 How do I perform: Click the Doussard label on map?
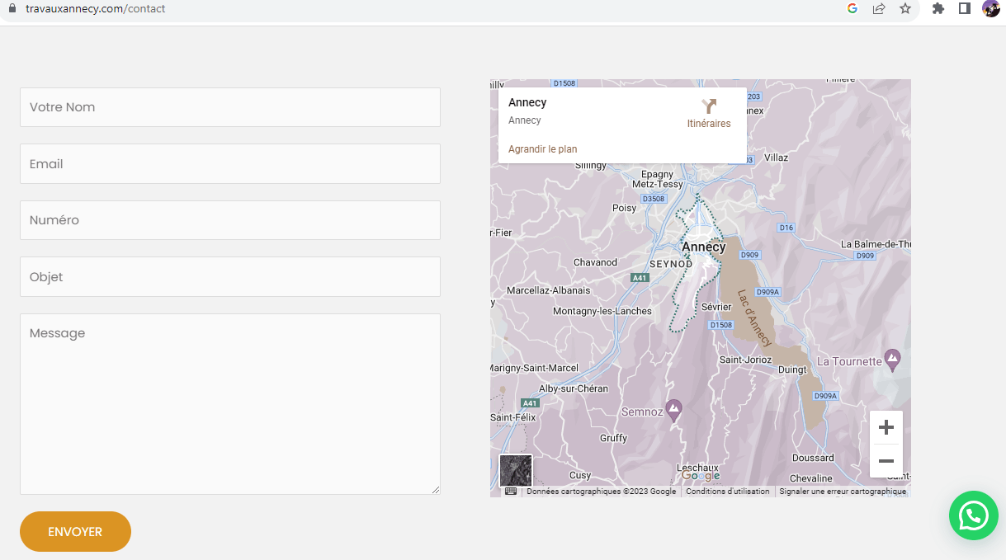(813, 458)
